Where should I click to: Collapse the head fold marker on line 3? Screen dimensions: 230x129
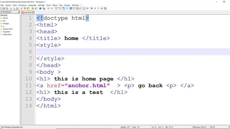coord(35,32)
